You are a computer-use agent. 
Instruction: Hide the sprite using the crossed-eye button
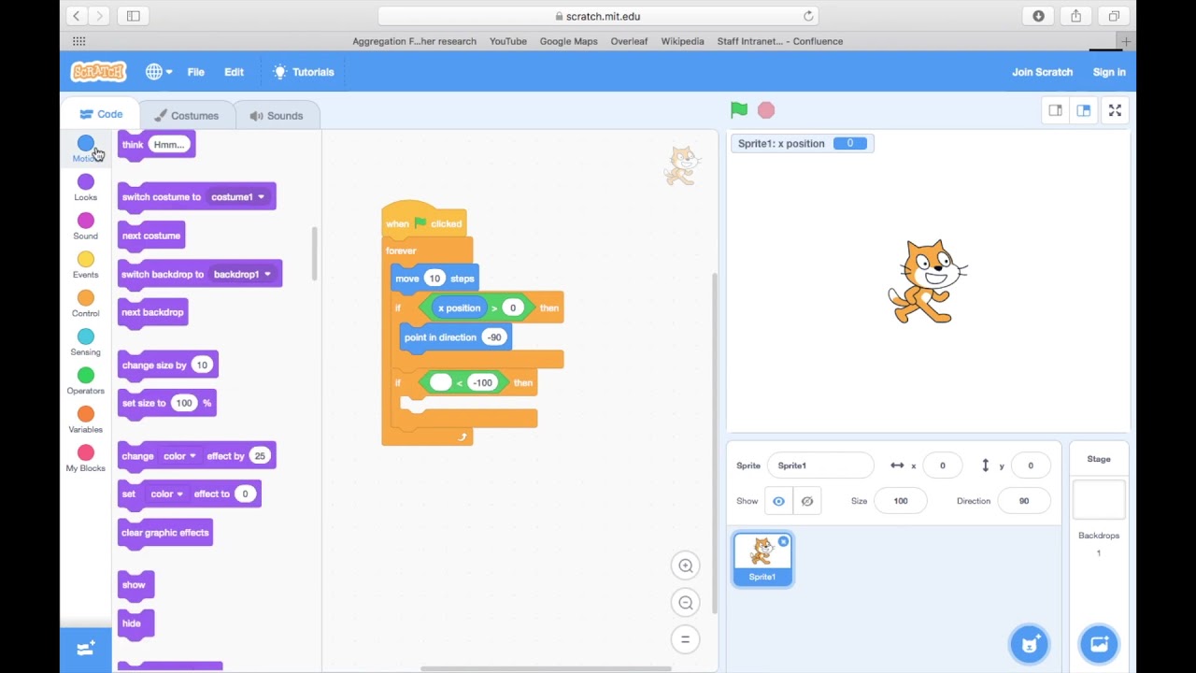[807, 501]
